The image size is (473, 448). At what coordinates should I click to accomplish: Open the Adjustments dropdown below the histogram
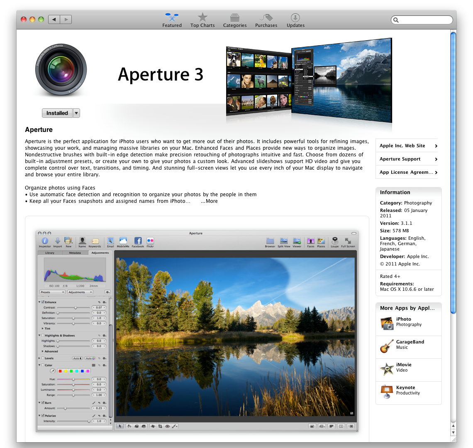point(80,292)
